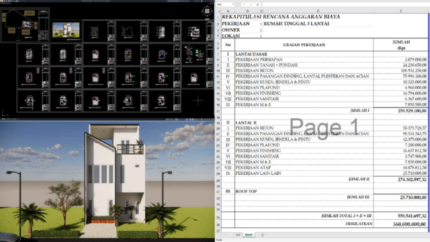The image size is (430, 242).
Task: Select the 'PEKERJAAN ATAP' cell
Action: (x=253, y=167)
